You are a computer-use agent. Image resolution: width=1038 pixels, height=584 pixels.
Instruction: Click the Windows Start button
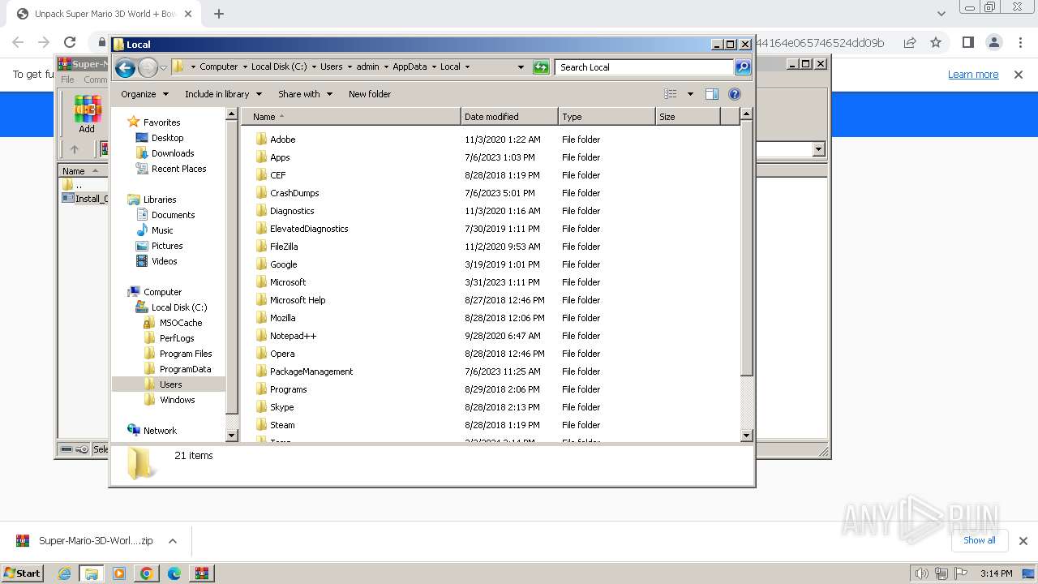tap(23, 573)
